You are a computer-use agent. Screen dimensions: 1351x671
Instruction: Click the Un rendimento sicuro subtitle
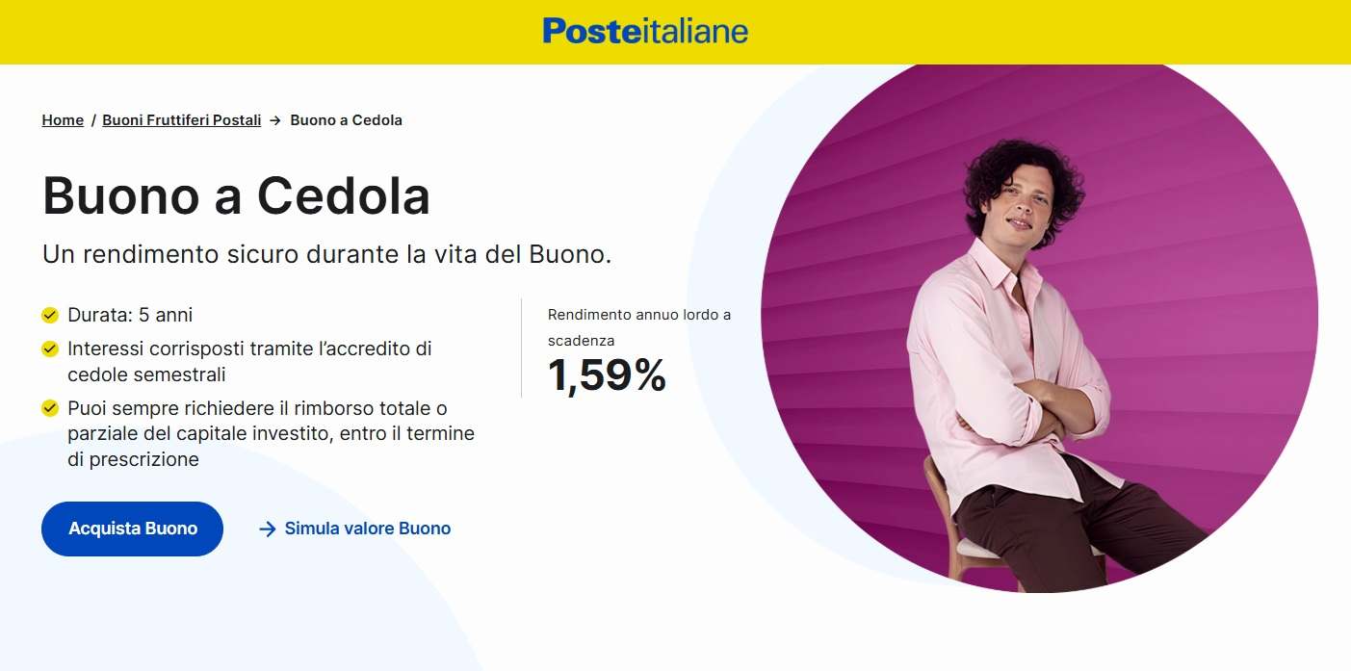(327, 255)
